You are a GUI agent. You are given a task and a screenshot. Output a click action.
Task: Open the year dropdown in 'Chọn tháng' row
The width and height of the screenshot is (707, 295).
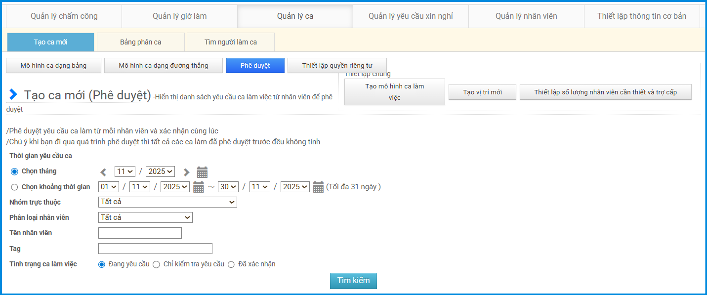tap(160, 171)
